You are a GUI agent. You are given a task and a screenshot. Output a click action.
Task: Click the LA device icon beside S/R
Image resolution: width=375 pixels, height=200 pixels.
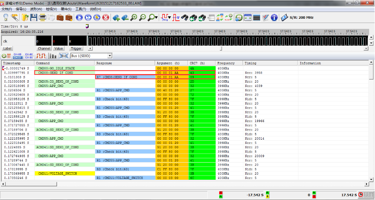pyautogui.click(x=284, y=18)
